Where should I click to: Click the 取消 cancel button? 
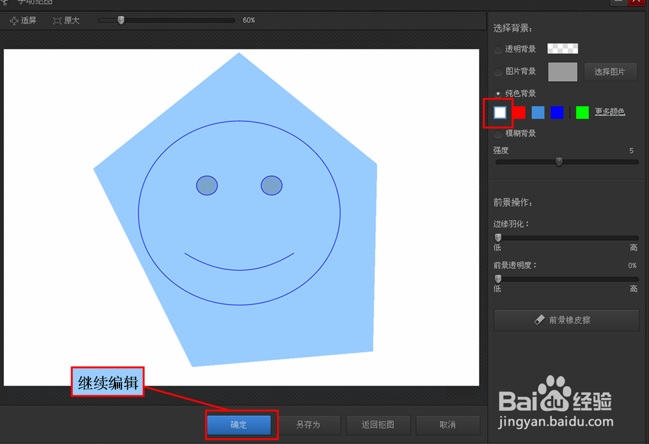pos(448,425)
